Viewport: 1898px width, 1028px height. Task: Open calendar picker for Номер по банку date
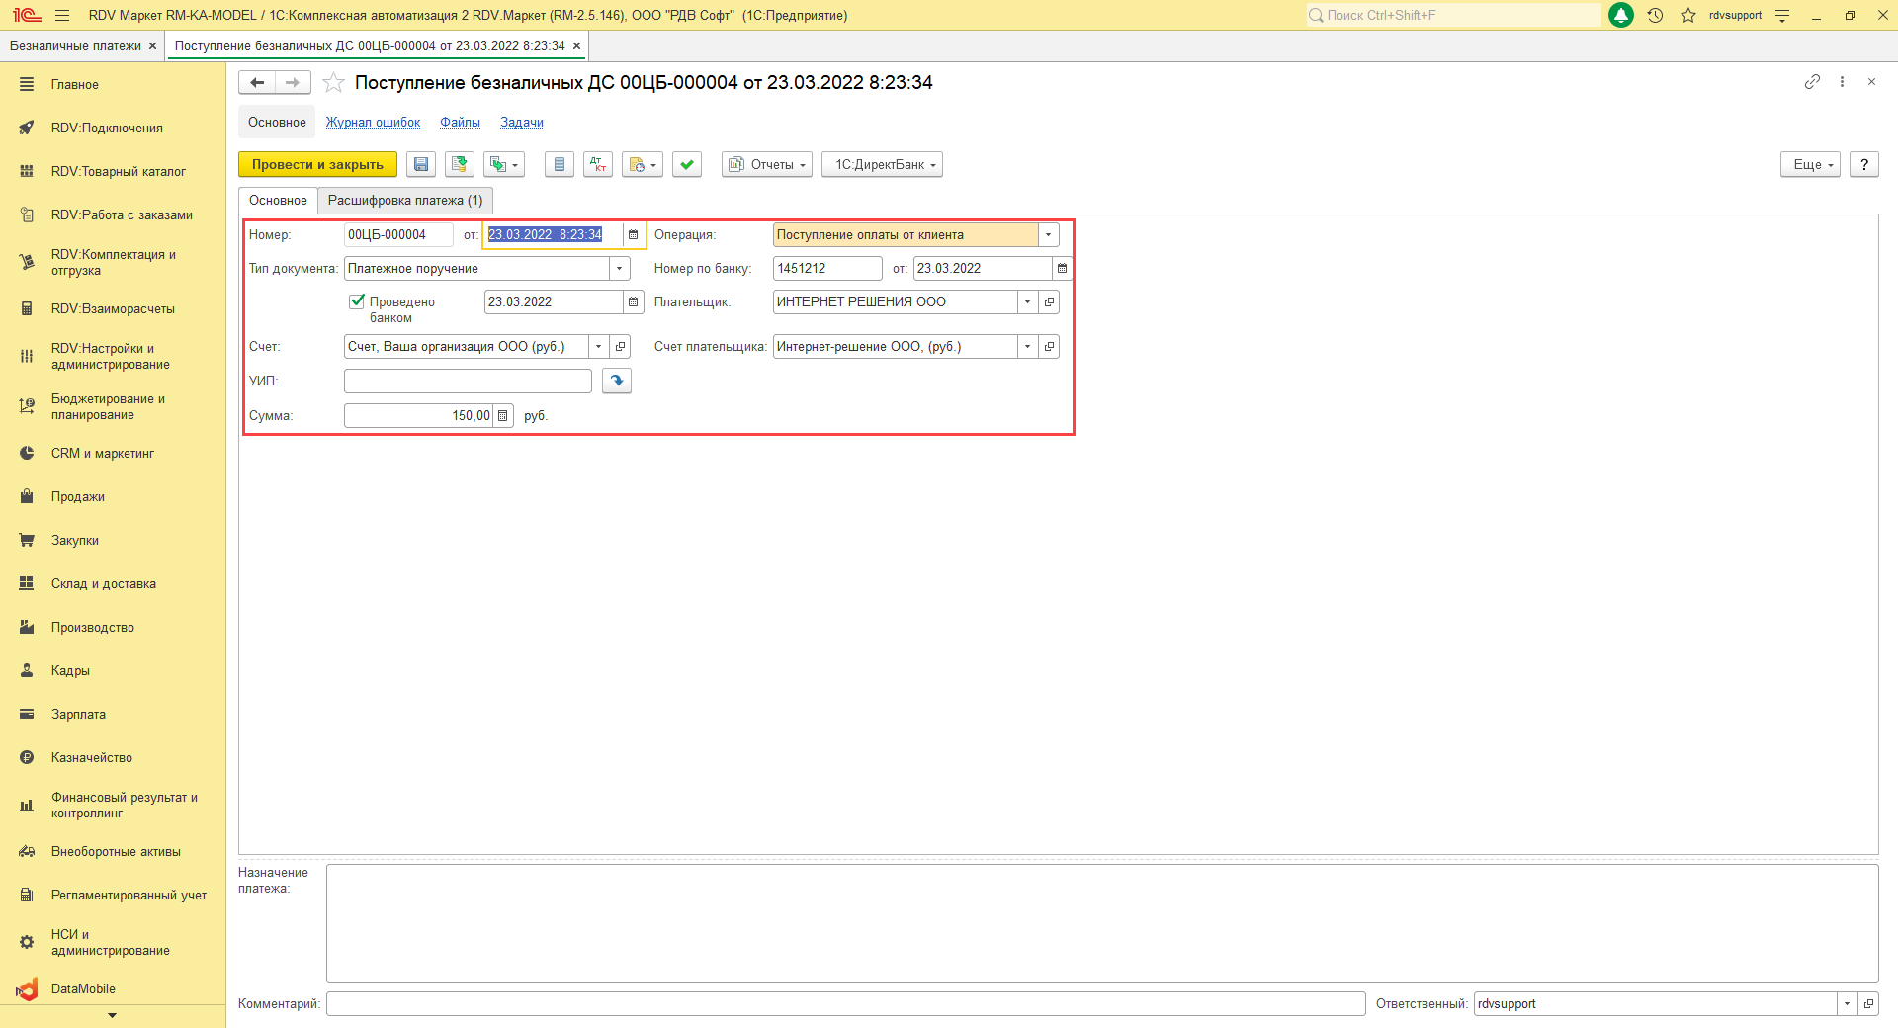click(1062, 269)
